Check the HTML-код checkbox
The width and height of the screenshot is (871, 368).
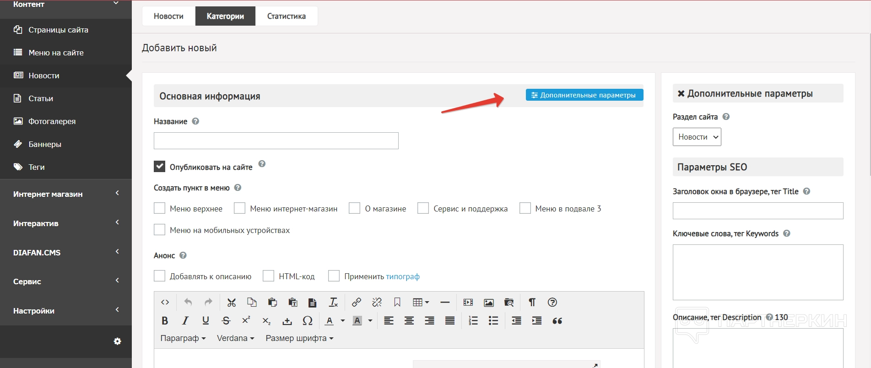269,276
